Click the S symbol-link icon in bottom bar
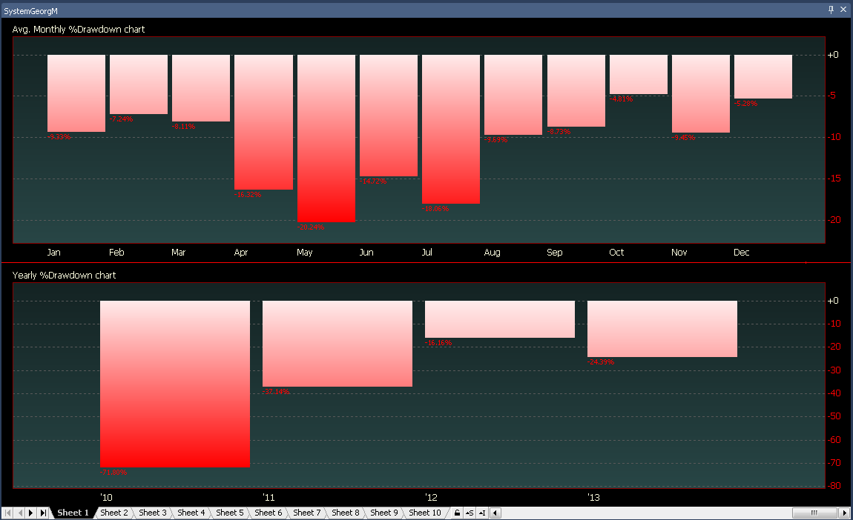The image size is (853, 520). 470,513
